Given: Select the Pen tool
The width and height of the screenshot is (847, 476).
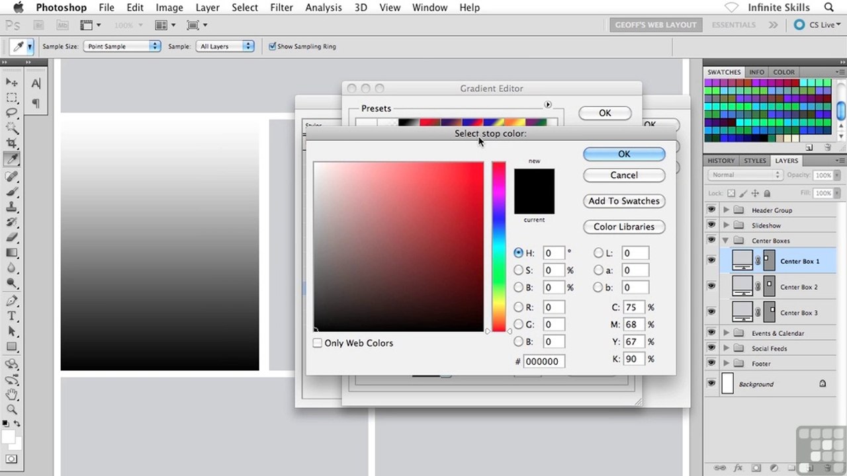Looking at the screenshot, I should [12, 301].
